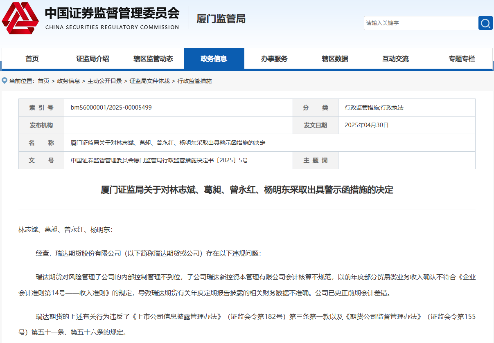Click the index number bm56000001/2025-00005499
This screenshot has height=343, width=494.
[x=111, y=108]
